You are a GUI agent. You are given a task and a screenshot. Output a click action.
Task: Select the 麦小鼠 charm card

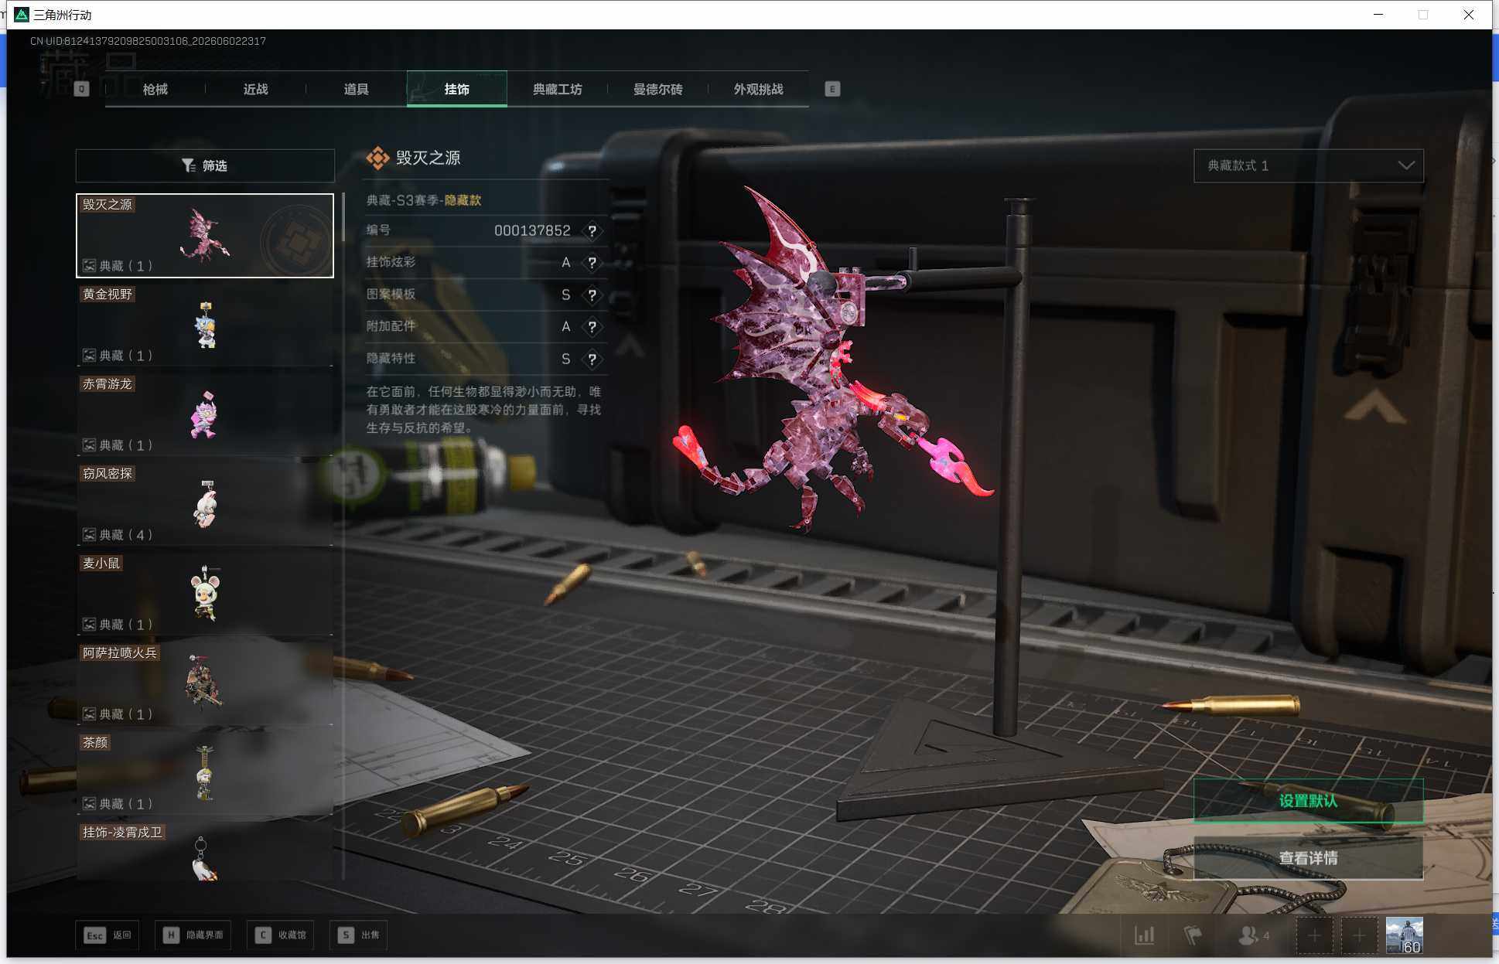(x=205, y=594)
